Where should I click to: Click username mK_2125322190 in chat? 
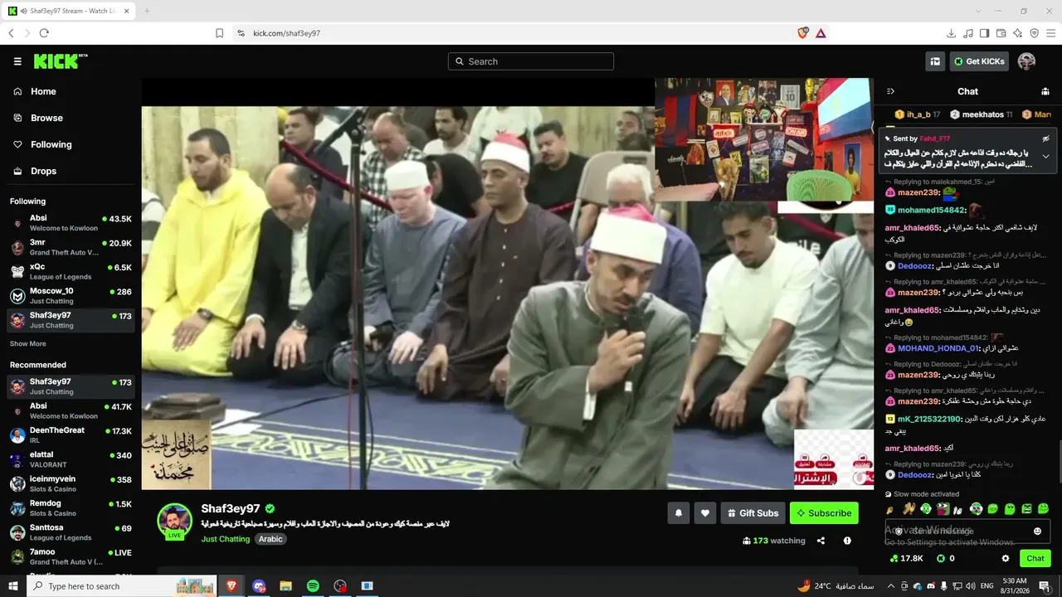pyautogui.click(x=928, y=419)
